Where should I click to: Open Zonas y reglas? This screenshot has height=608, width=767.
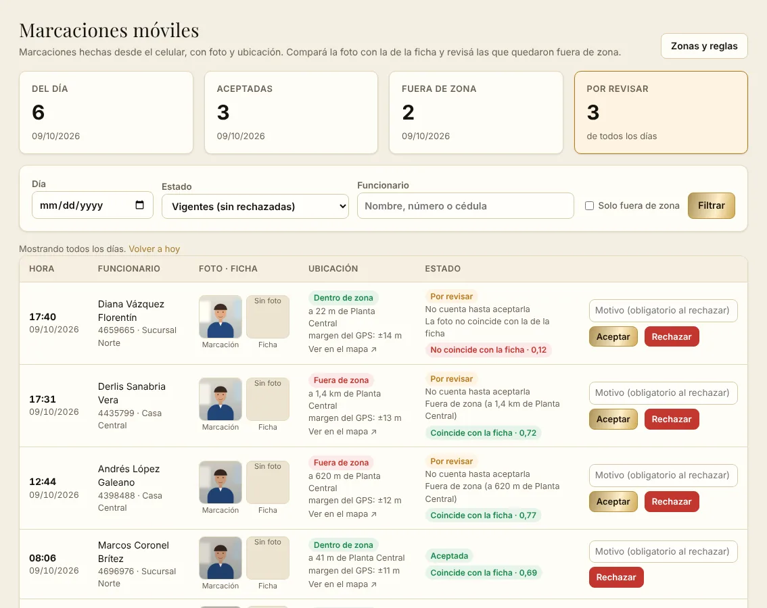(704, 46)
